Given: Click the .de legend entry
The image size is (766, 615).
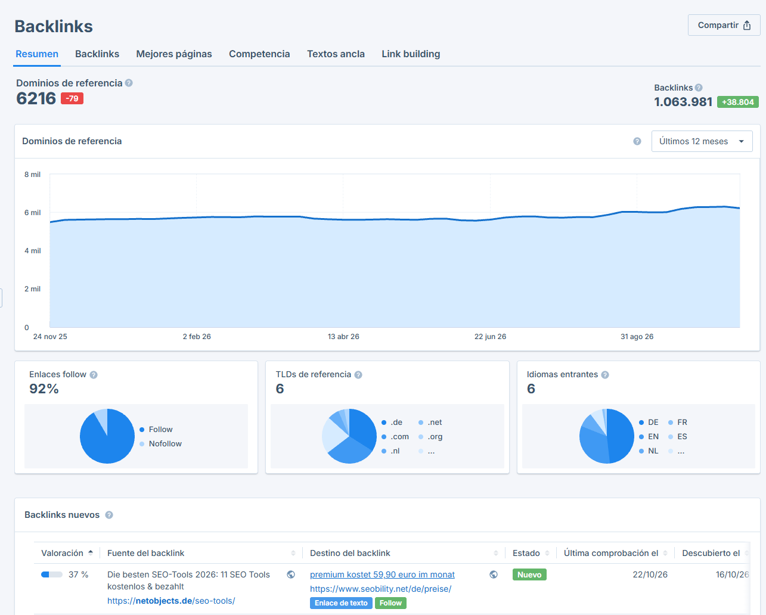Looking at the screenshot, I should (x=392, y=423).
